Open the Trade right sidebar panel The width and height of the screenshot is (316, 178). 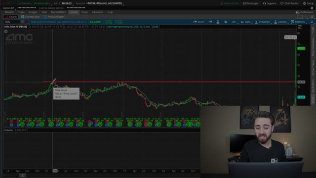click(x=313, y=30)
